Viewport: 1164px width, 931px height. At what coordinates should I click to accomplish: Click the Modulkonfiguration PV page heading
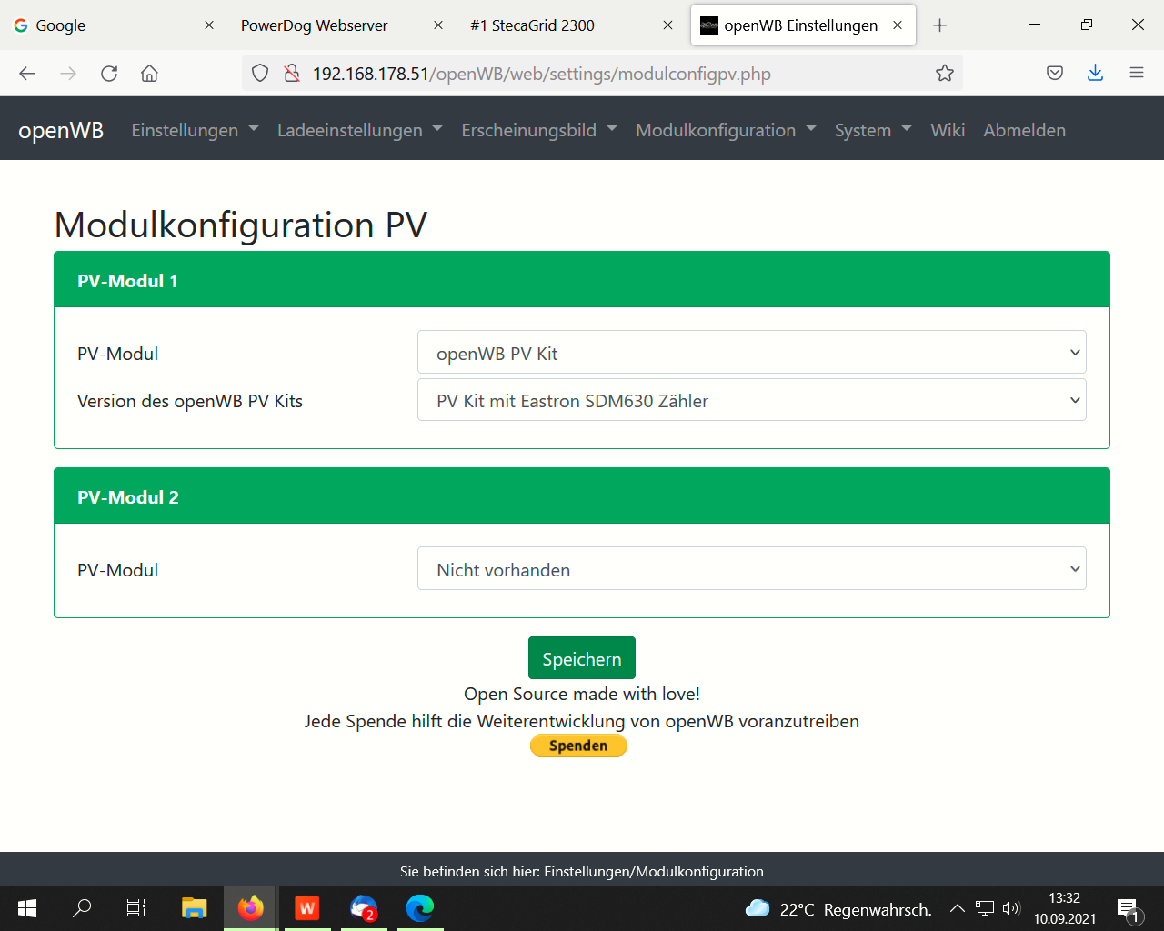click(241, 225)
